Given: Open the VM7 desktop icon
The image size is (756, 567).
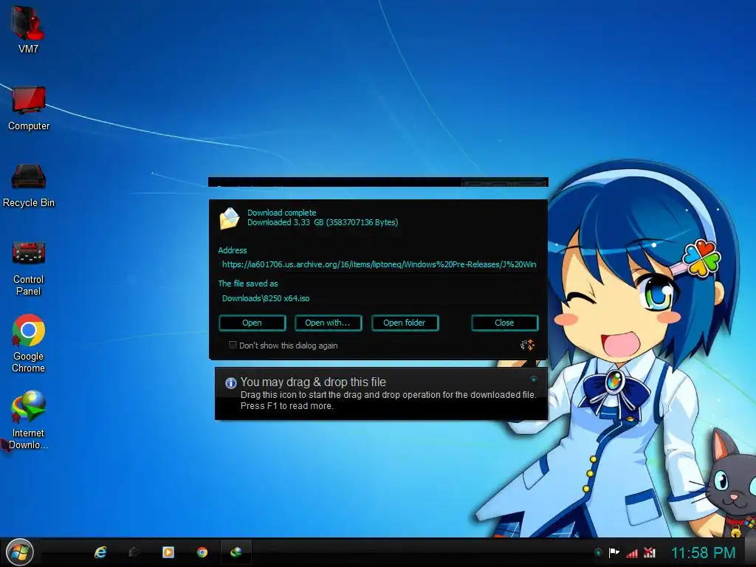Looking at the screenshot, I should pos(28,29).
